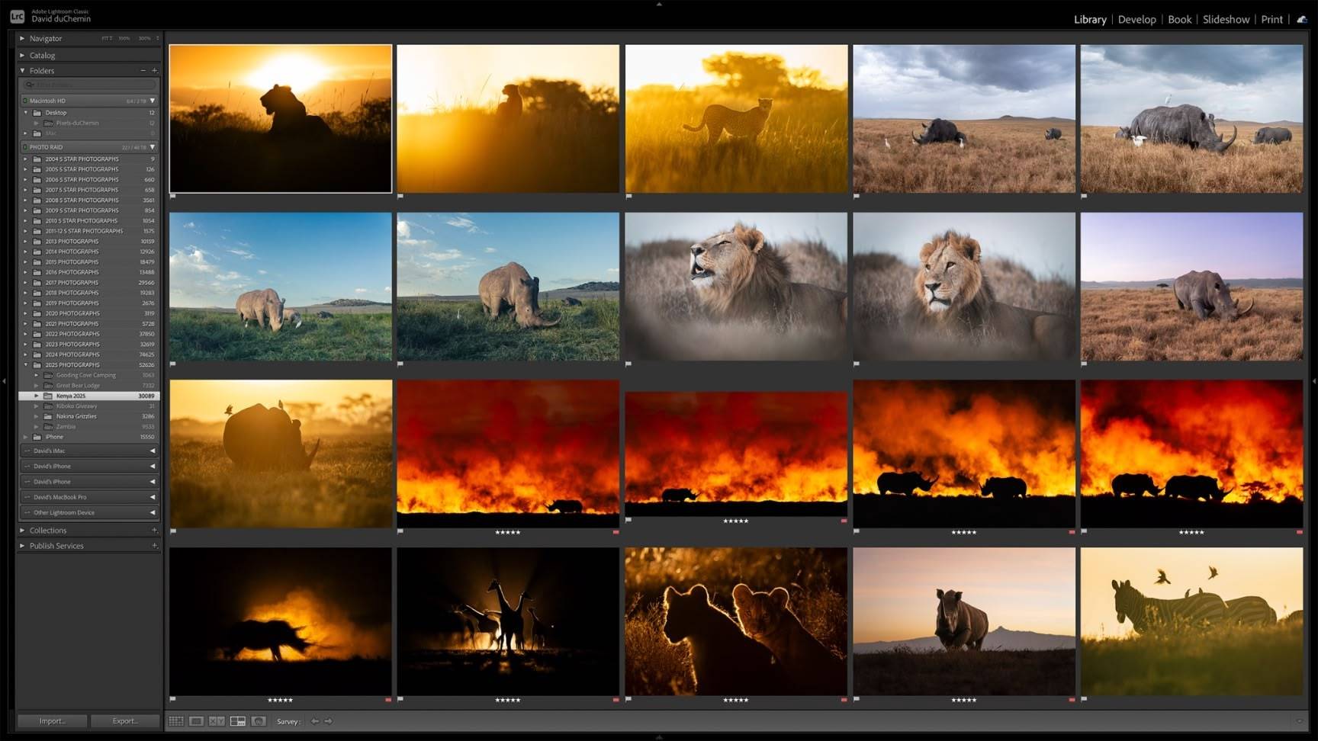
Task: Select the Survey view icon
Action: (237, 721)
